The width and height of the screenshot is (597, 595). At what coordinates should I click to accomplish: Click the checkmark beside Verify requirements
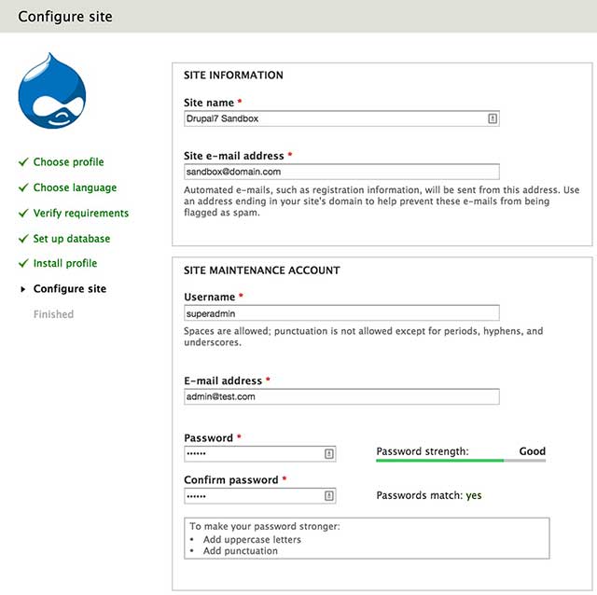(x=23, y=214)
